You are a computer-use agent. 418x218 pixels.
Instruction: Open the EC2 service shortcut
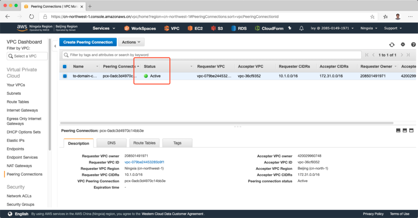tap(196, 28)
